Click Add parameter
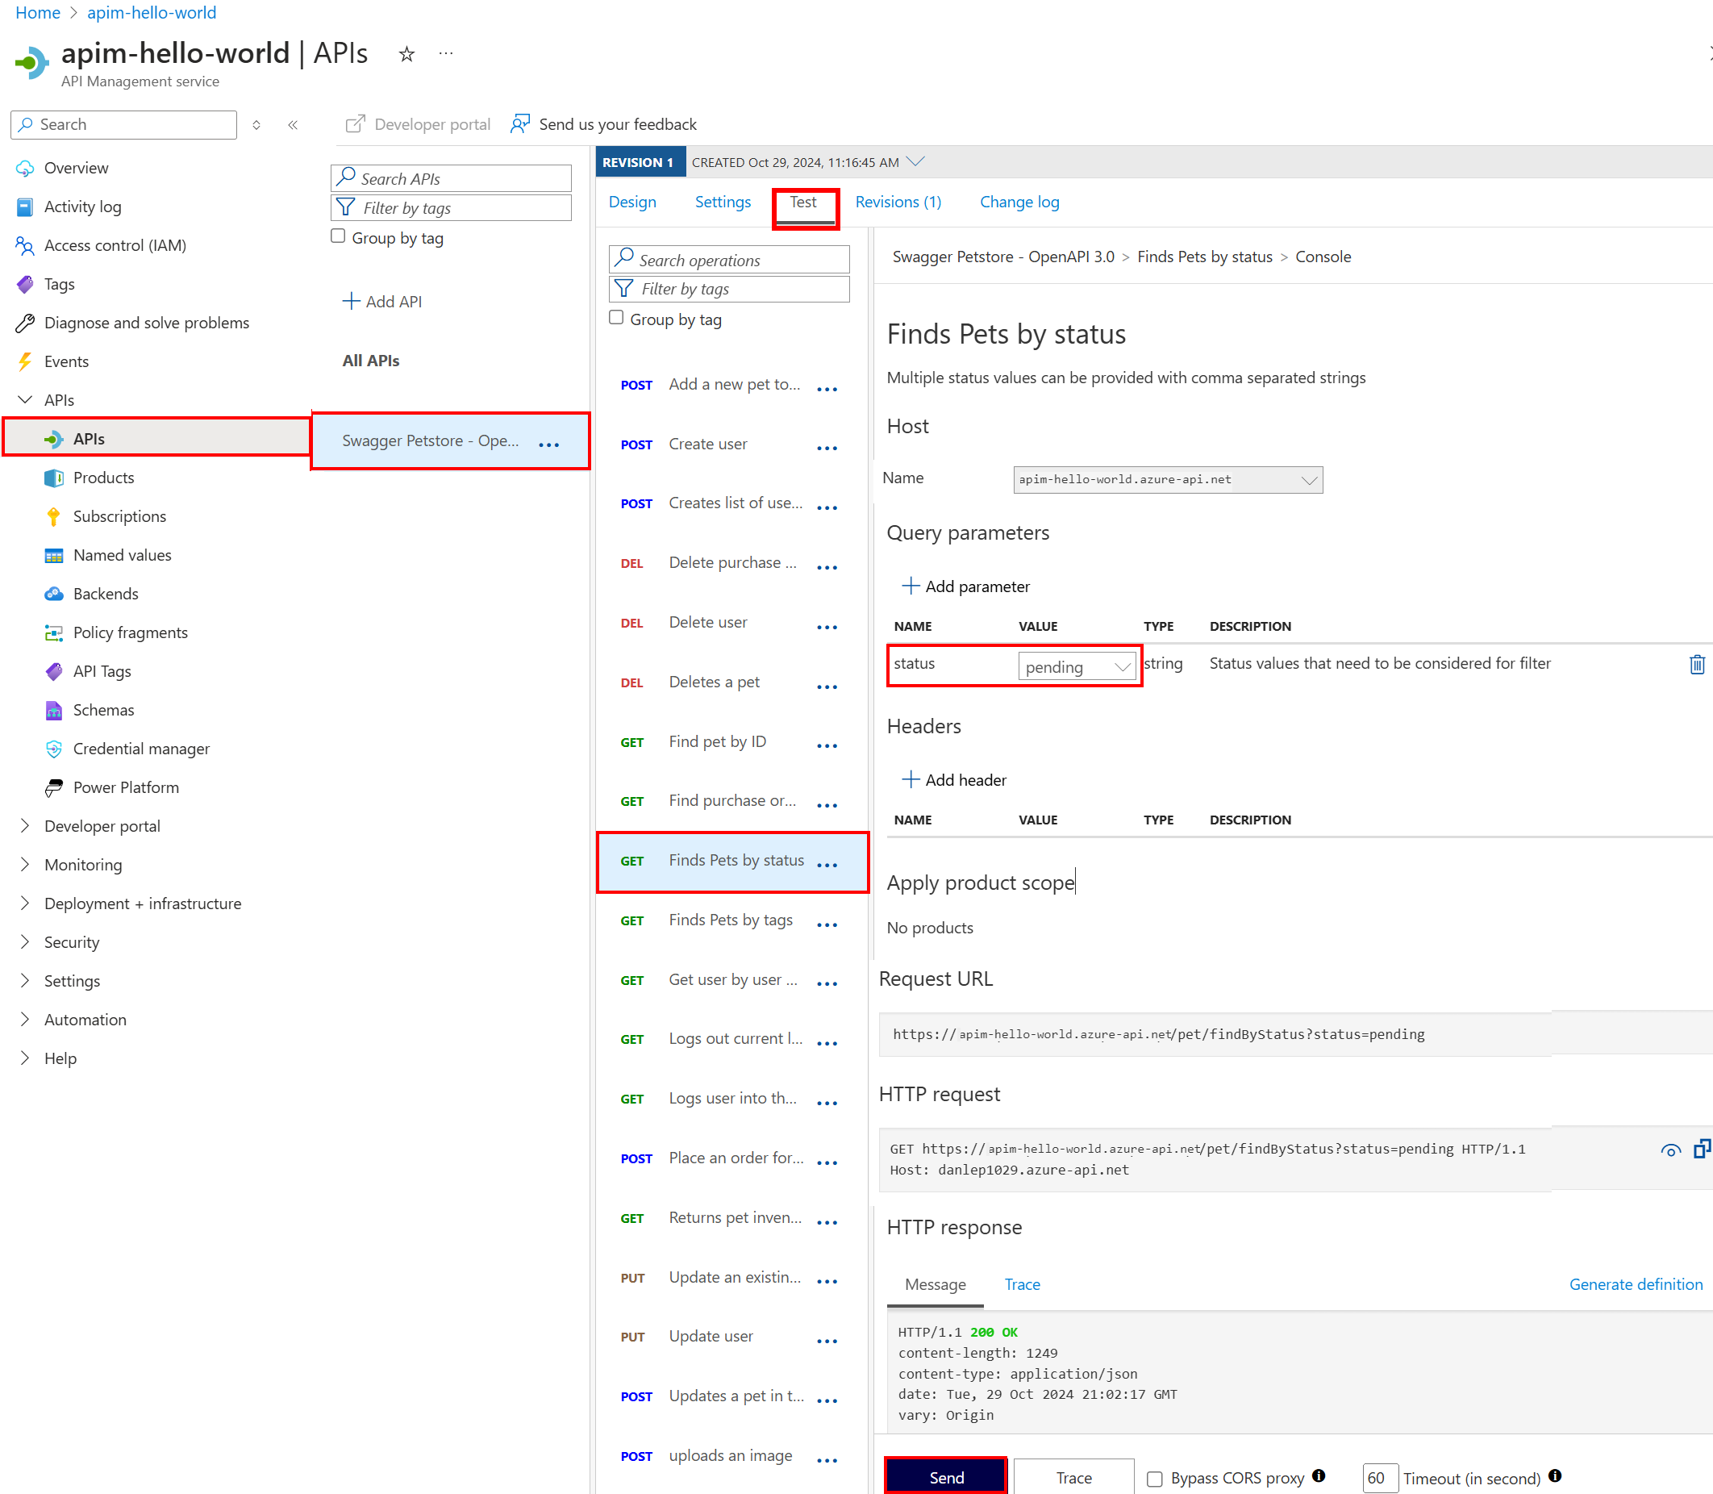This screenshot has width=1713, height=1494. point(965,587)
